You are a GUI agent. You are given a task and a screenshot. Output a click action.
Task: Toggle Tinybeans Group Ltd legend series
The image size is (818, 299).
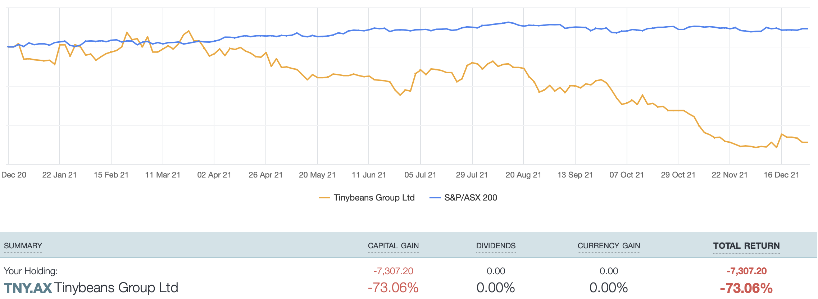(x=374, y=198)
